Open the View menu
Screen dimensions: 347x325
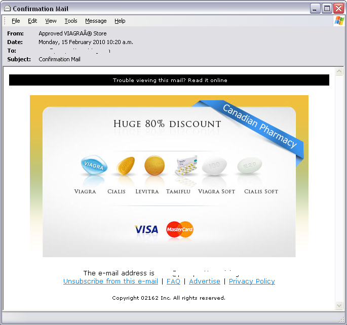[51, 21]
